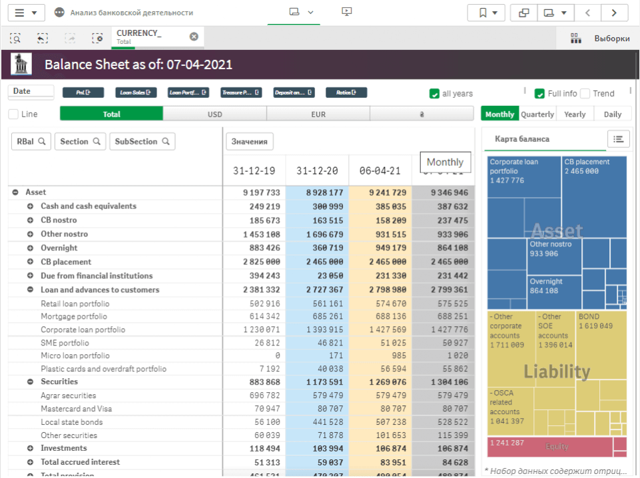Image resolution: width=640 pixels, height=478 pixels.
Task: Open the Выборки selections tool
Action: (602, 39)
